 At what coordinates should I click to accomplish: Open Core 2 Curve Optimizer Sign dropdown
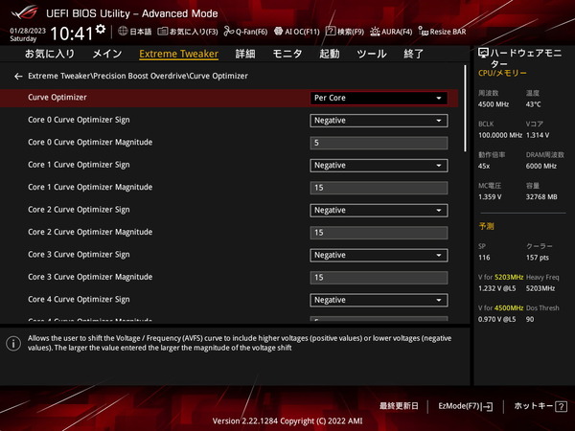(x=379, y=210)
